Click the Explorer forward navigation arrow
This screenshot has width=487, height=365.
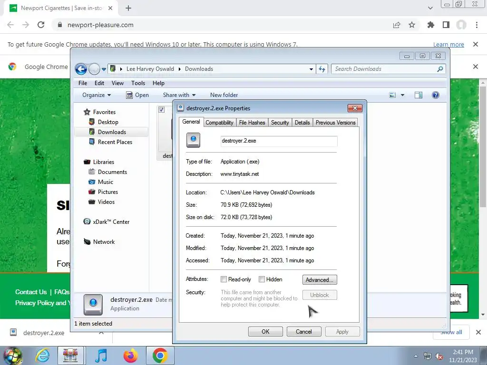pyautogui.click(x=94, y=69)
